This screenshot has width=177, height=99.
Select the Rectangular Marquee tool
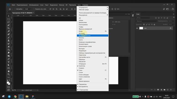click(9, 19)
